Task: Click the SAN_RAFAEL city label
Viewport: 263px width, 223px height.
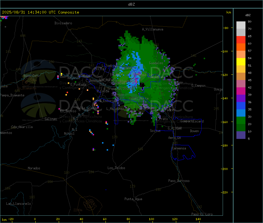Action: point(107,80)
